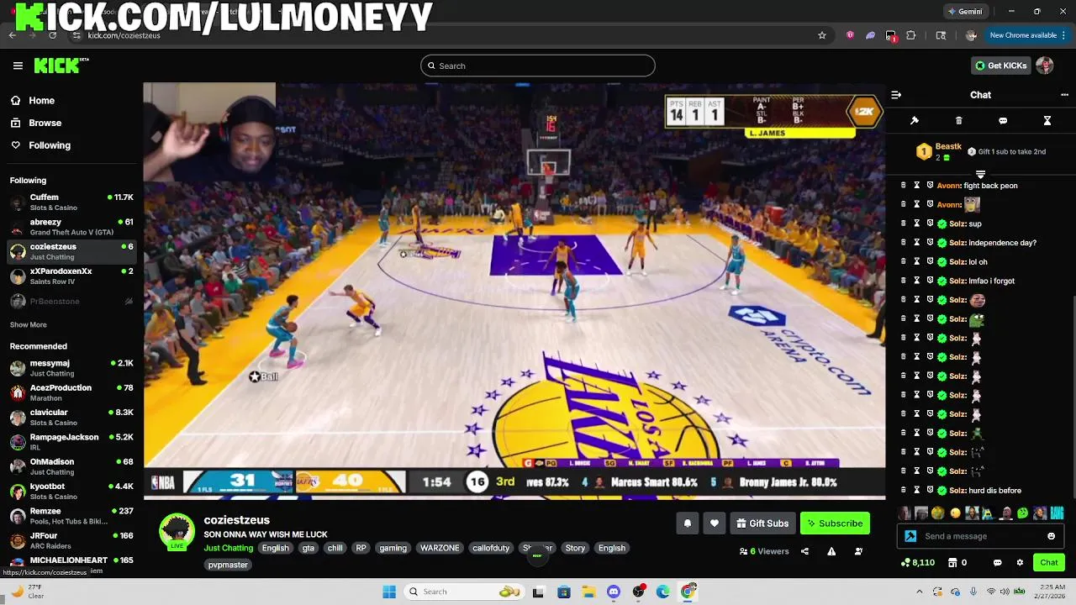Click the hourglass icon in the chat toolbar
1076x605 pixels.
click(x=1047, y=121)
